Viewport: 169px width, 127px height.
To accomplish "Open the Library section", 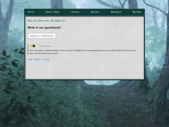I will tap(75, 12).
